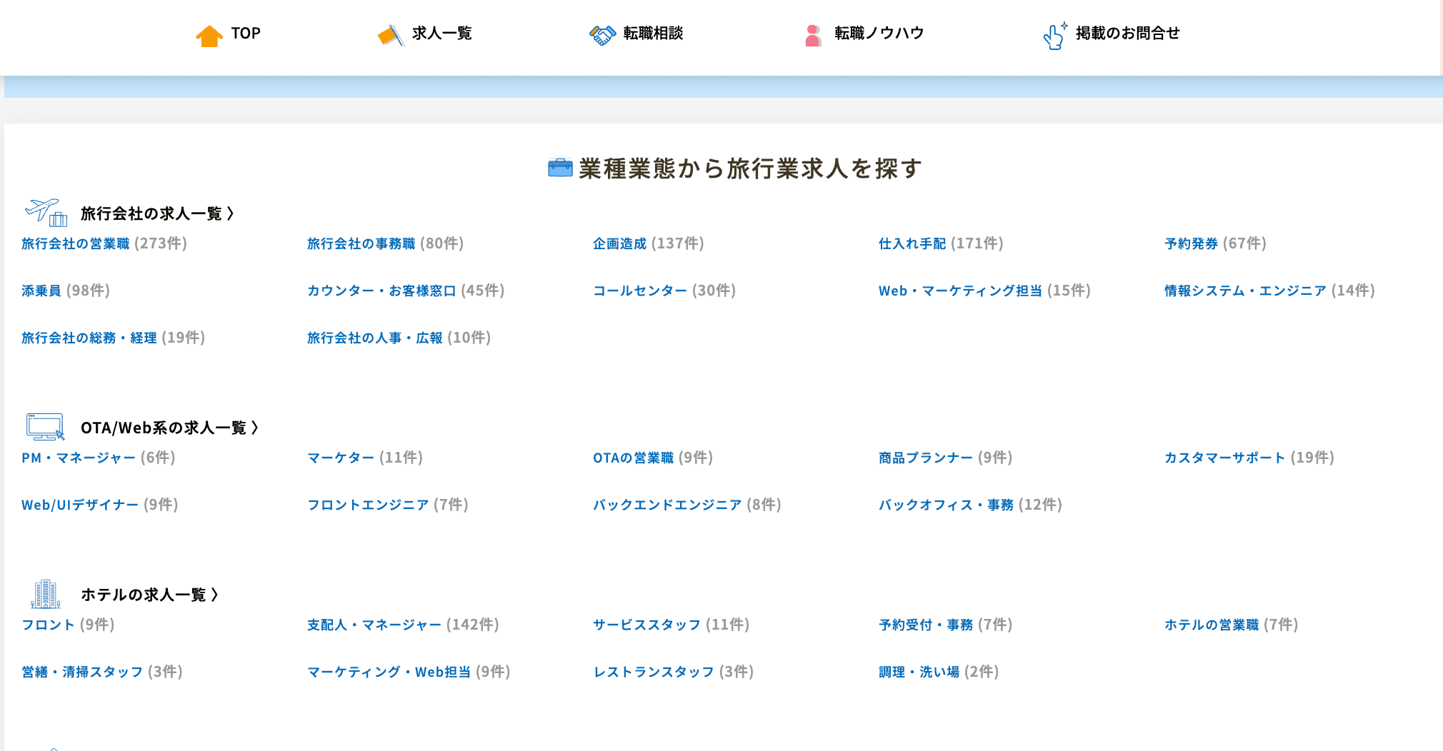Open the カスタマーサポート jobs link

coord(1224,458)
